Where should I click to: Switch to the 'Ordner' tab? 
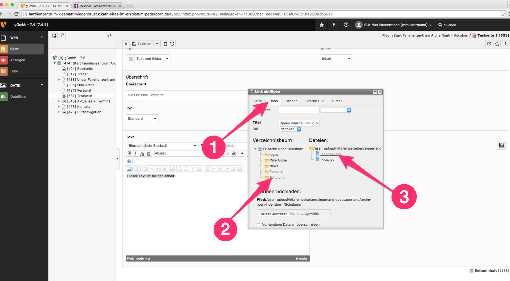[x=291, y=101]
